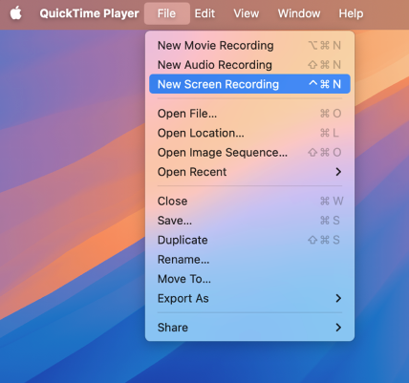This screenshot has width=409, height=383.
Task: Choose Close from File menu
Action: point(249,202)
